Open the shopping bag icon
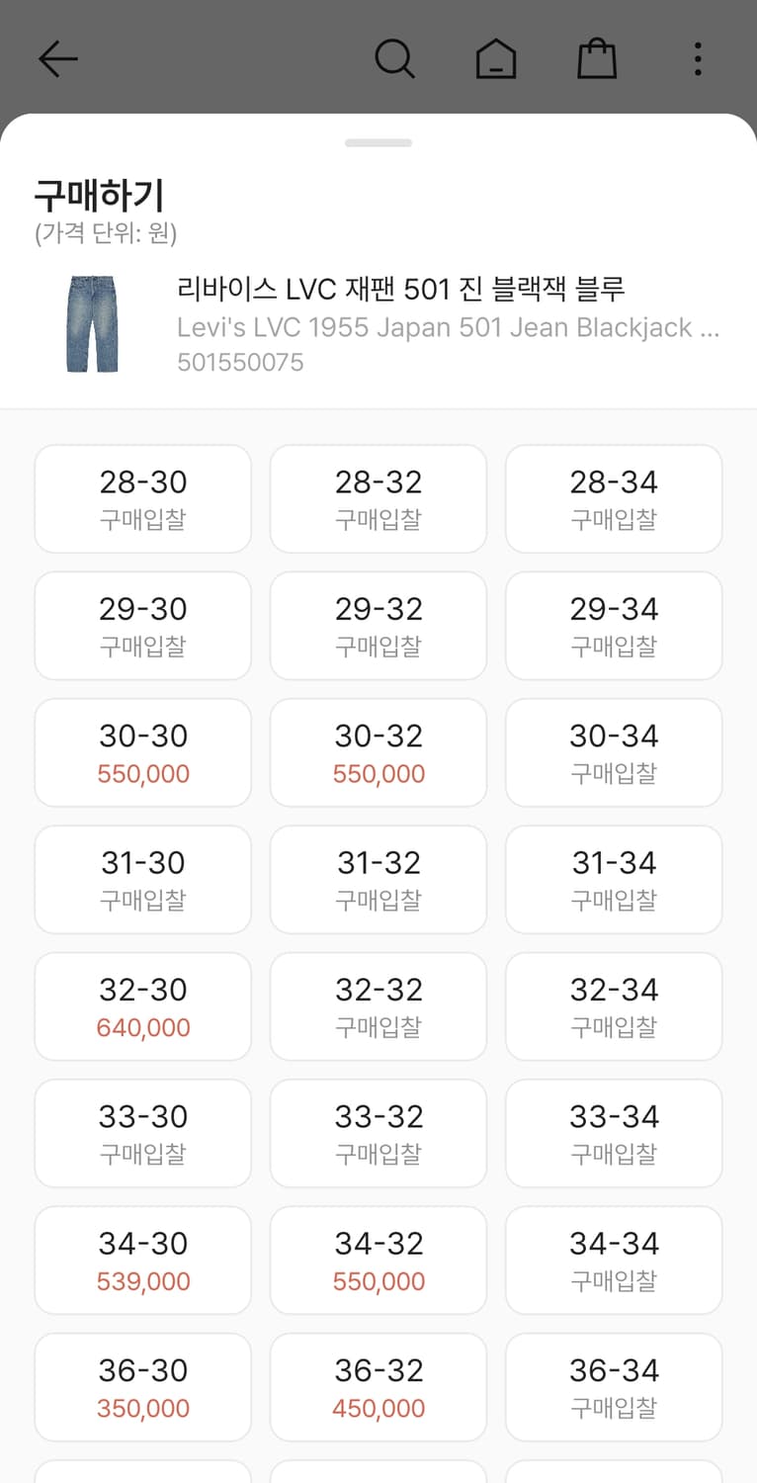This screenshot has width=757, height=1483. (597, 59)
